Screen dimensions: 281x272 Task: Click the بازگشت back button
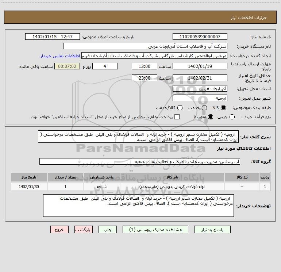pos(84,230)
